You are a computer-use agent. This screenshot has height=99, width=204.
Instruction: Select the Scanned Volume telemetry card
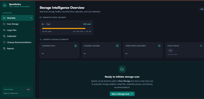[x=101, y=50]
